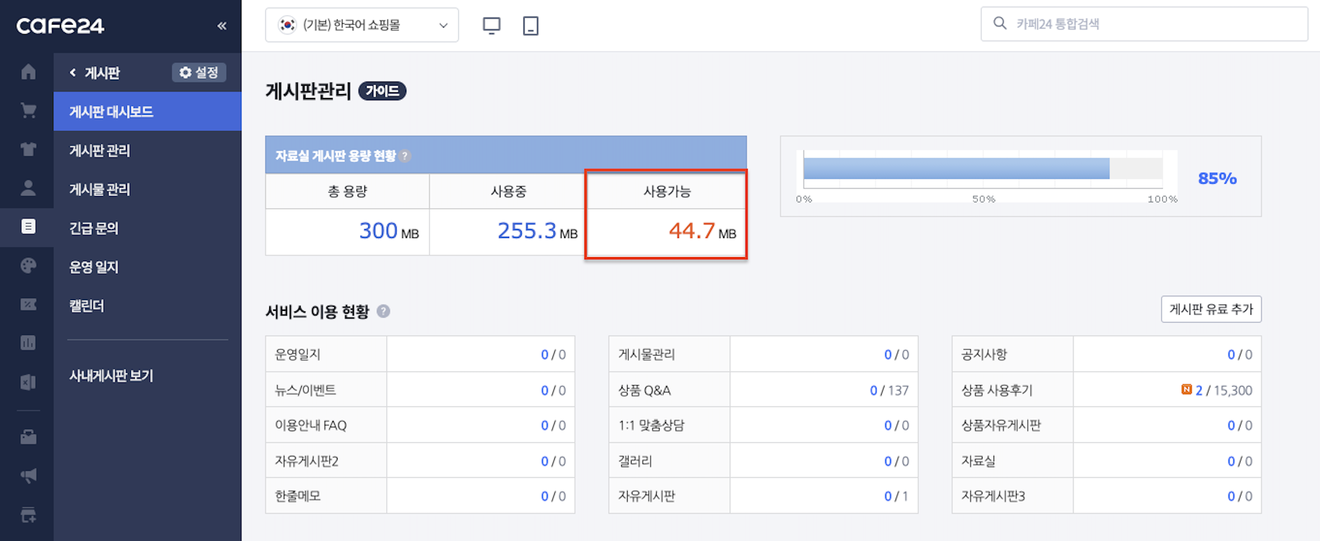The height and width of the screenshot is (541, 1320).
Task: Select 운영 일지 menu item
Action: click(x=147, y=267)
